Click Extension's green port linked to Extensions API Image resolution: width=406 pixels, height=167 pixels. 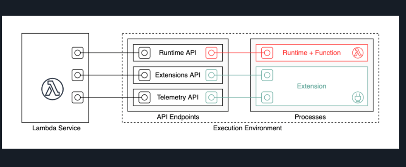coord(267,75)
